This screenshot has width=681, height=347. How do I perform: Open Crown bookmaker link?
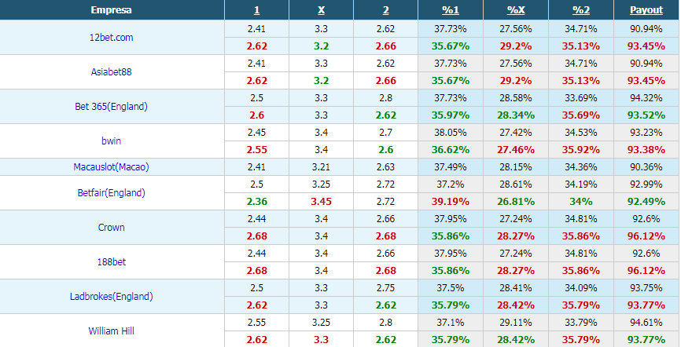pyautogui.click(x=111, y=228)
